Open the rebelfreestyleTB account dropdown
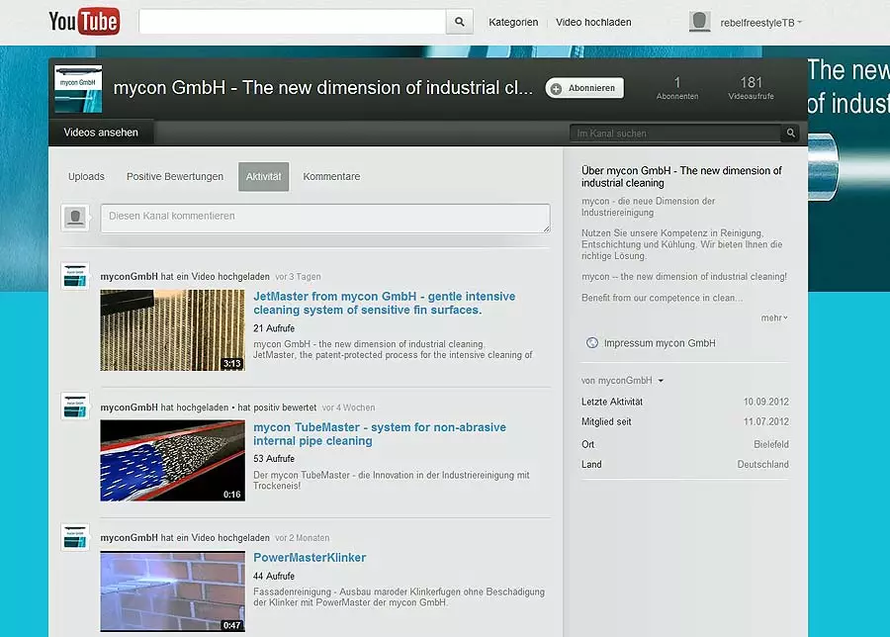The image size is (890, 637). (760, 23)
